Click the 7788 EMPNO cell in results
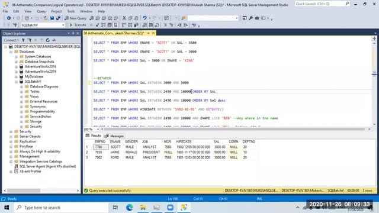 coord(101,147)
